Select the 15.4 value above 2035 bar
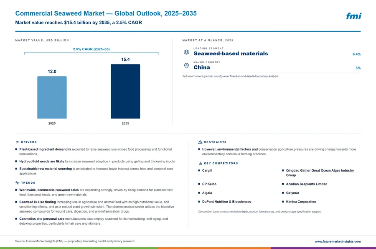Viewport: 376px width, 249px height. tap(125, 59)
